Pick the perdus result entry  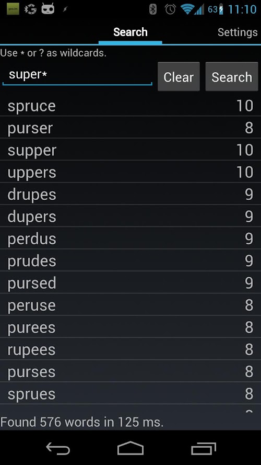[x=130, y=239]
